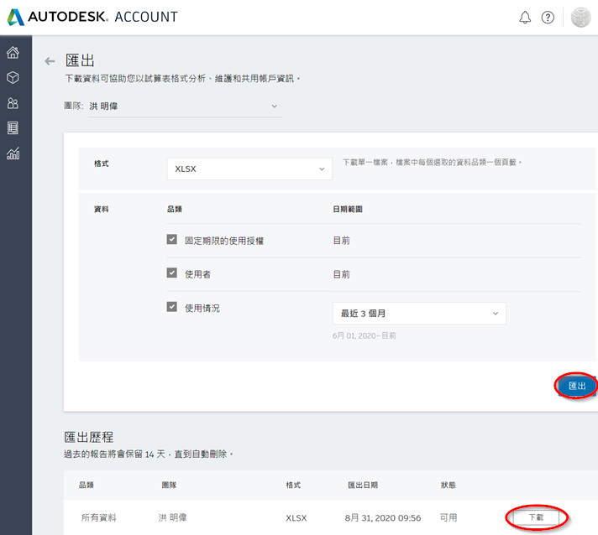Click the back arrow next to 匯出
The height and width of the screenshot is (535, 598).
click(x=50, y=61)
